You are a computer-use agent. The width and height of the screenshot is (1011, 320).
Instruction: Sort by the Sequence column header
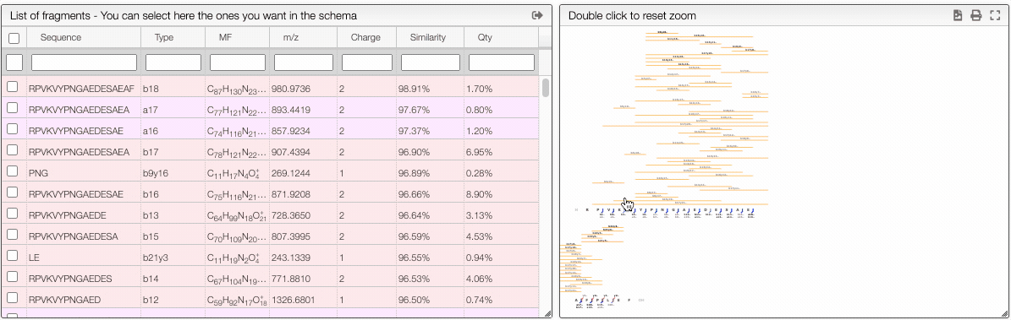click(x=61, y=37)
